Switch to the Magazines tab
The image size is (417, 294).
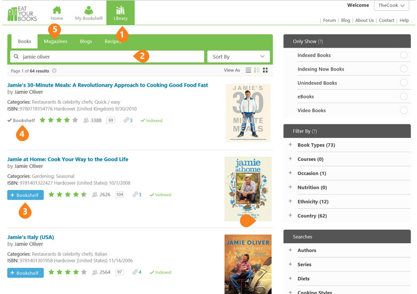pyautogui.click(x=56, y=42)
